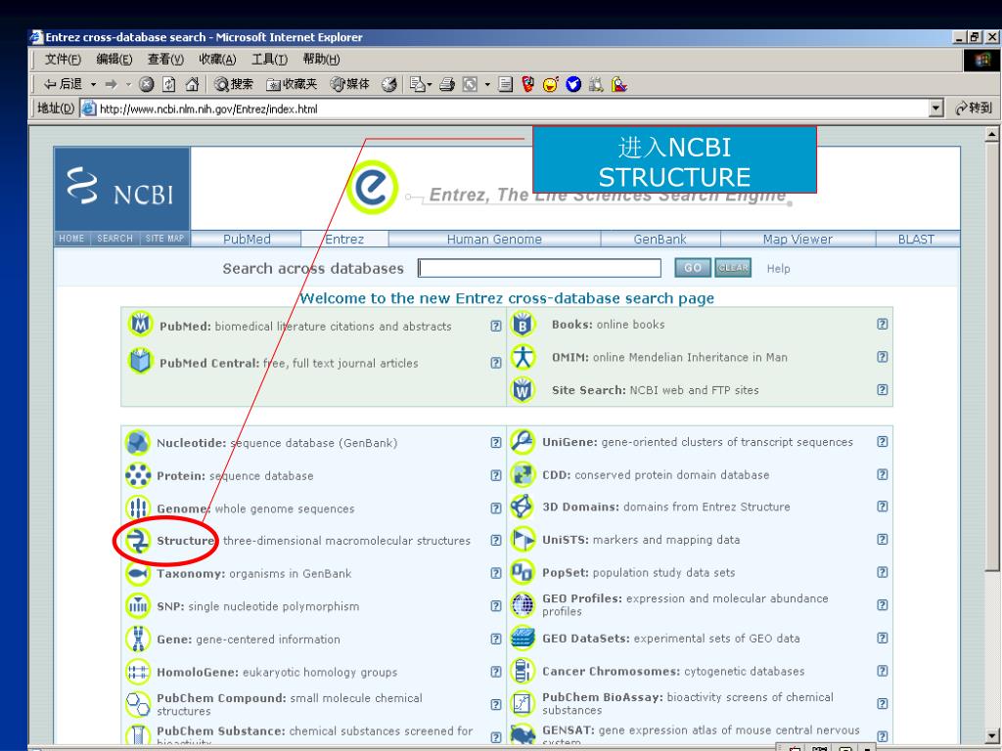Open the Gene chromosome icon
This screenshot has height=751, width=1002.
(138, 639)
